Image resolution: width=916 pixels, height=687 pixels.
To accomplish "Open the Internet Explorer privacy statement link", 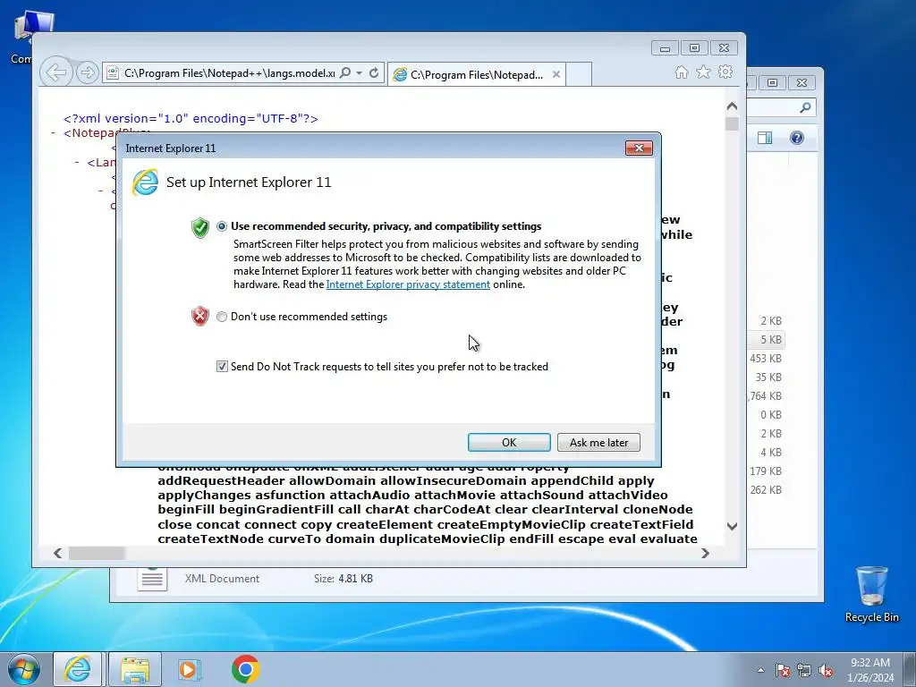I will tap(408, 284).
